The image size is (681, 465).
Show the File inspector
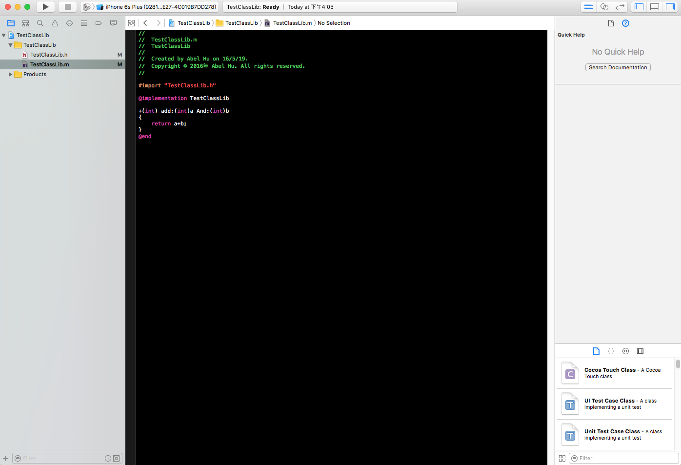click(x=611, y=23)
